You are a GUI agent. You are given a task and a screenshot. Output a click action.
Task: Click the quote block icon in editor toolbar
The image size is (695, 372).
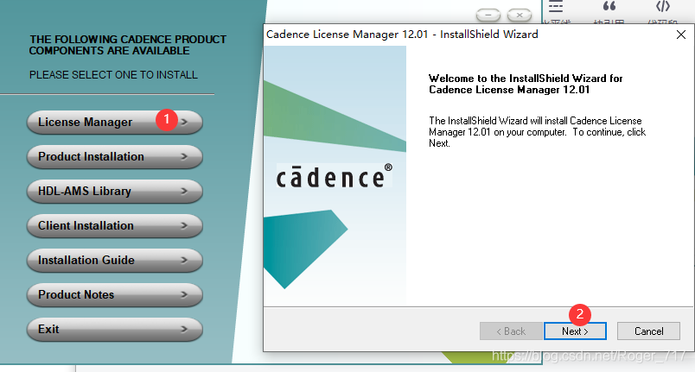pos(609,6)
